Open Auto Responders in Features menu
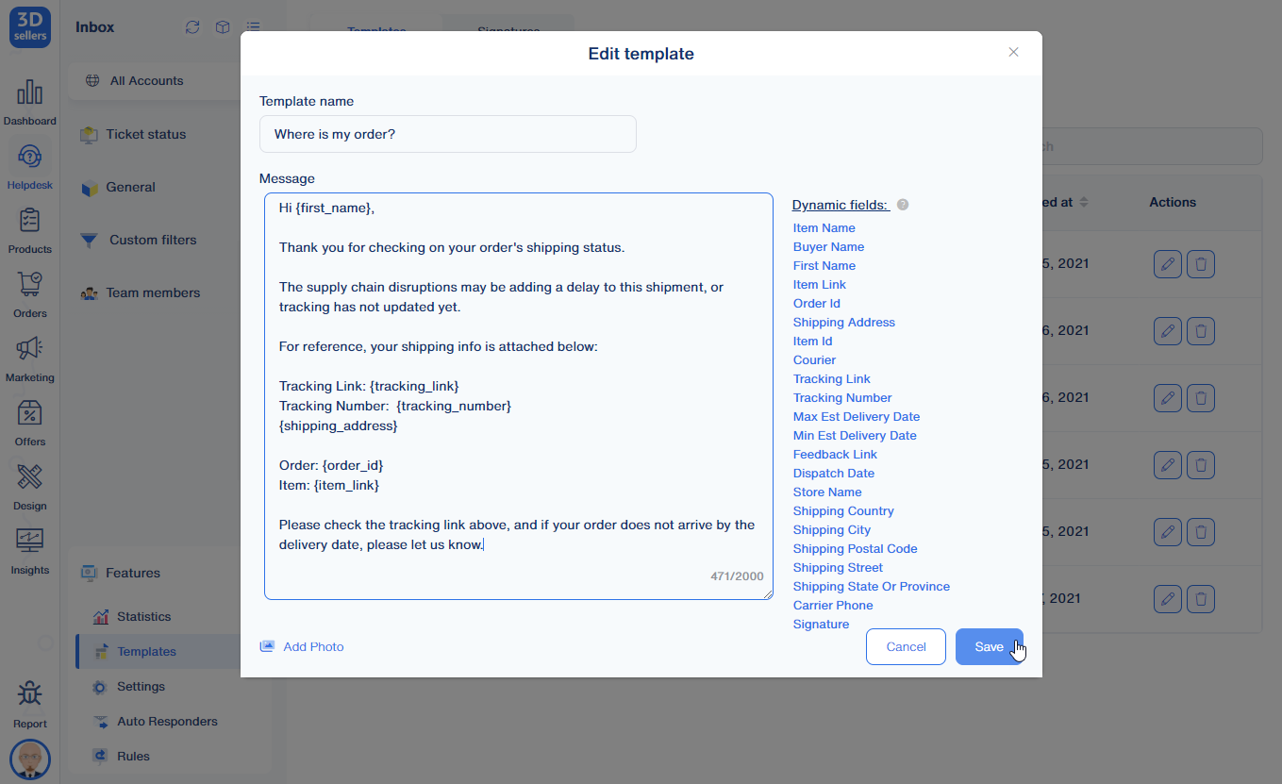Viewport: 1282px width, 784px height. 166,721
